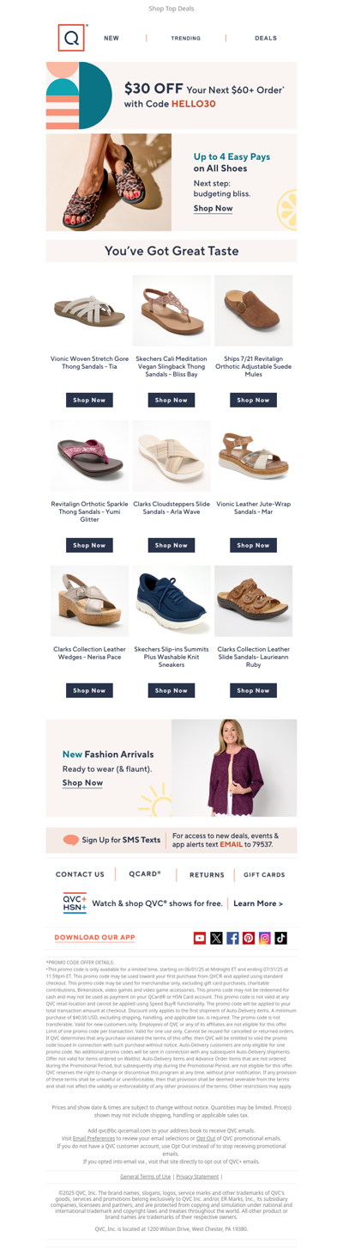The image size is (343, 1249).
Task: Click the Learn More link
Action: (258, 903)
